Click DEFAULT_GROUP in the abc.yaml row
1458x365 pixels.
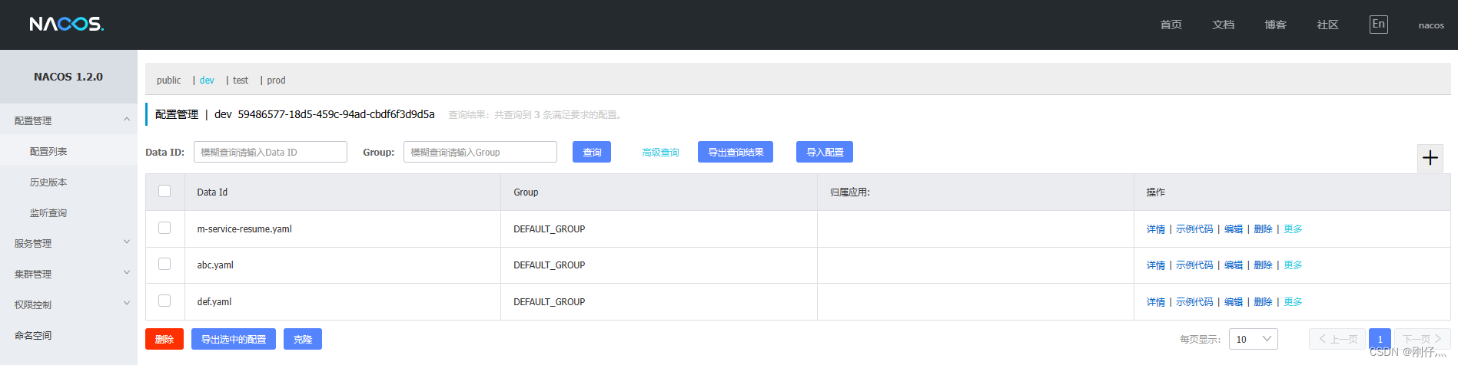coord(550,265)
